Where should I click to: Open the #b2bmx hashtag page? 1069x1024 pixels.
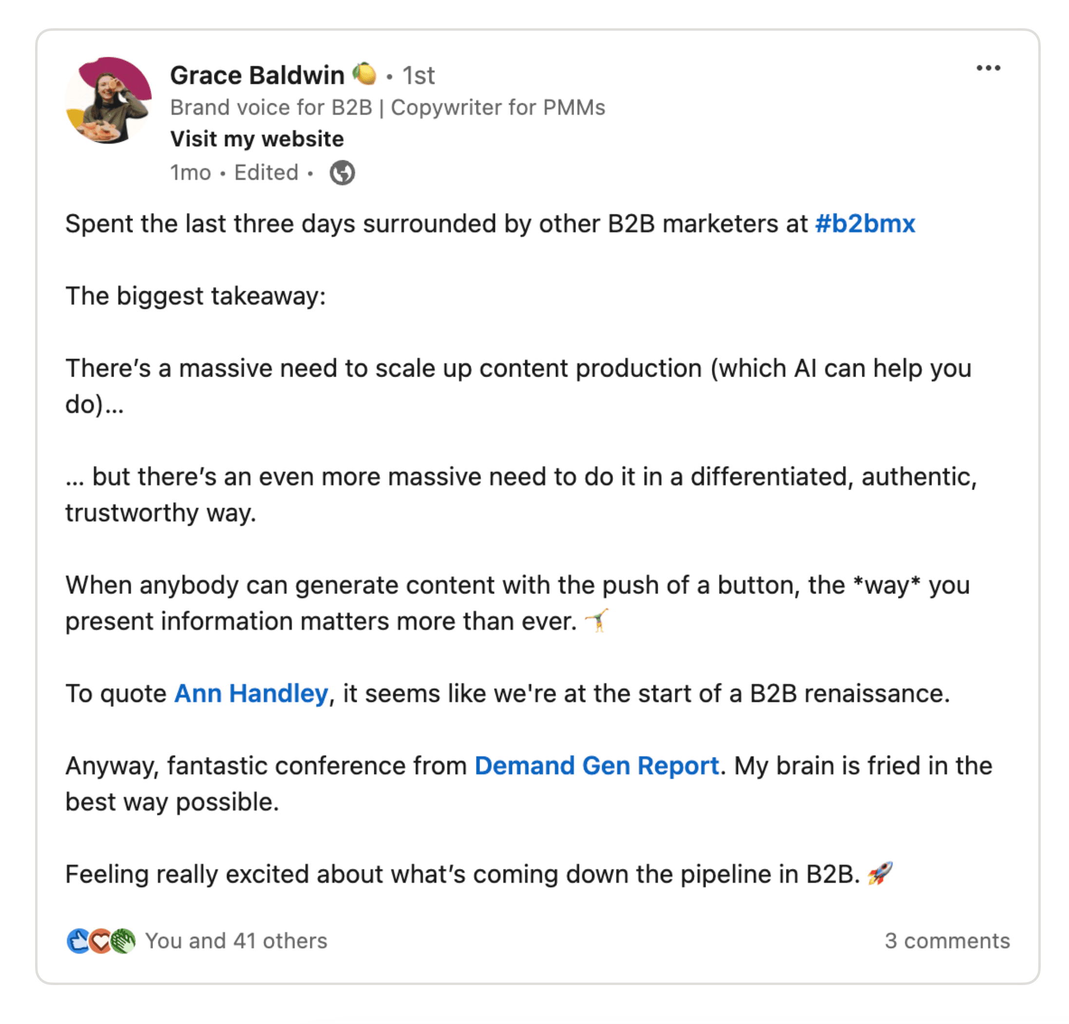pyautogui.click(x=864, y=223)
